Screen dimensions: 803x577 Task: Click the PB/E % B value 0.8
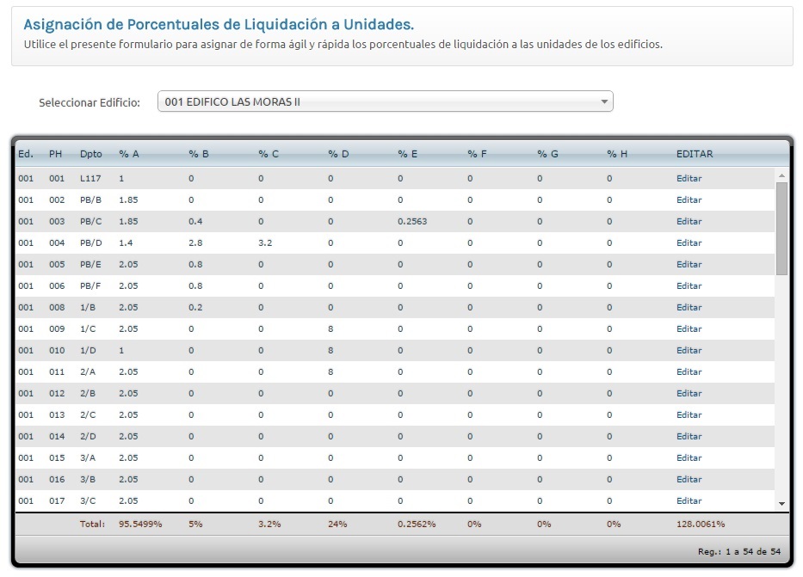click(195, 265)
